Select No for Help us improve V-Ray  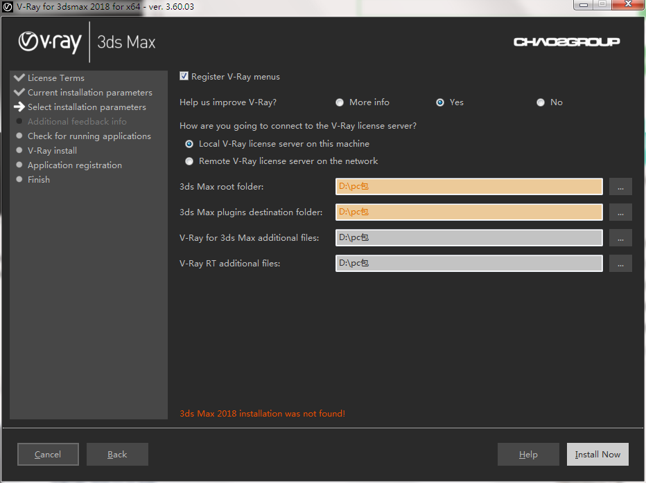541,102
